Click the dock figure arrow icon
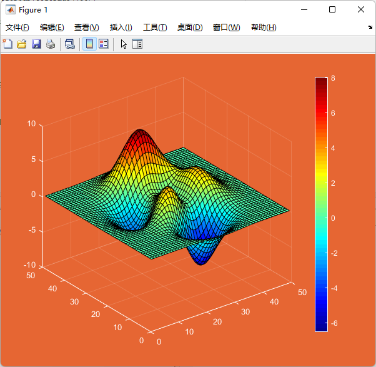Screen dimensions: 376x367 pos(370,27)
